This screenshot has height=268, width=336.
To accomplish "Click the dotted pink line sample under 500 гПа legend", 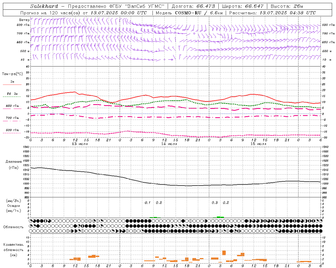I will point(12,133).
